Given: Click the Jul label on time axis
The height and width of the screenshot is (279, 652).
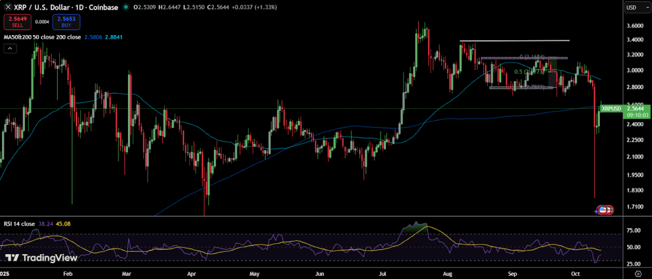Looking at the screenshot, I should (384, 273).
